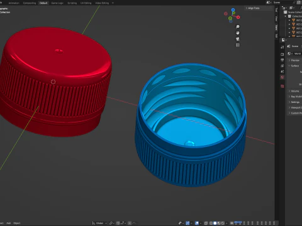Open the proportional falloff curve dropdown
302x226 pixels.
pos(134,223)
